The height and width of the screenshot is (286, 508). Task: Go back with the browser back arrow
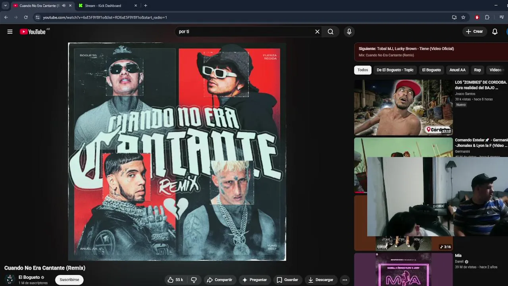6,17
